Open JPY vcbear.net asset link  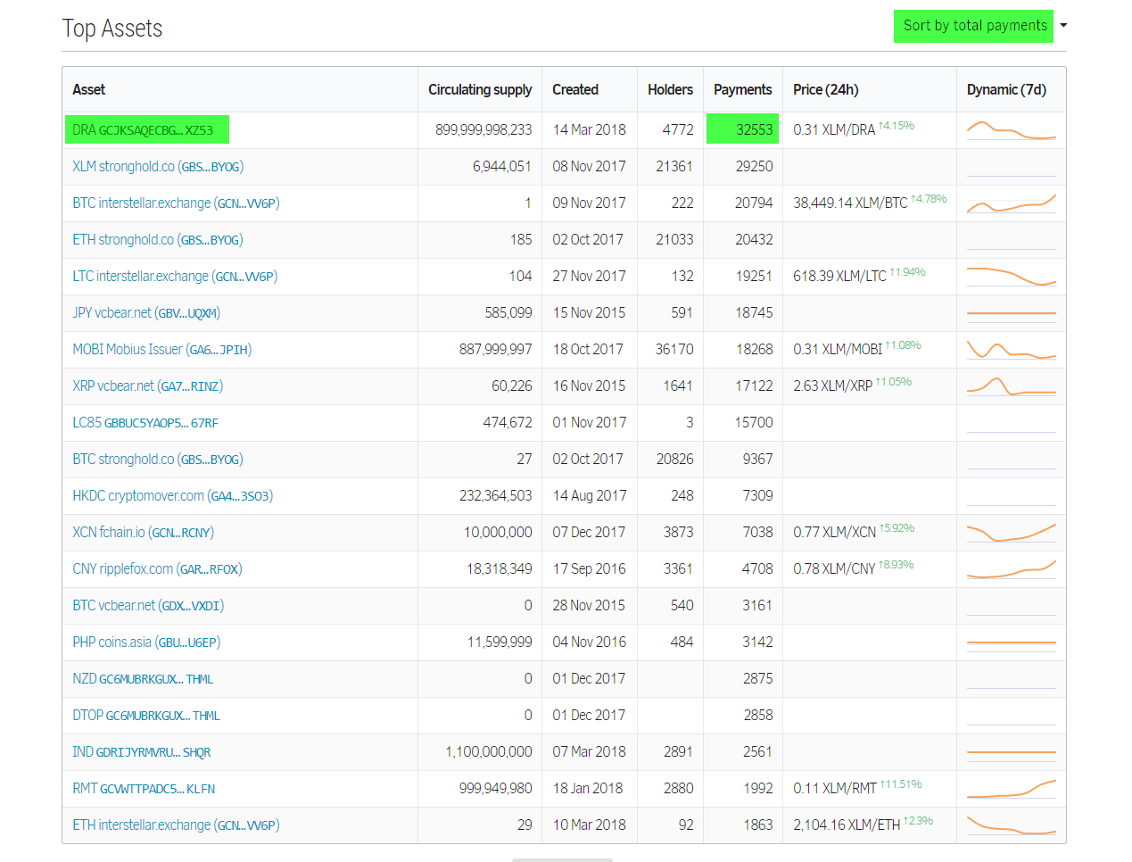tap(146, 313)
